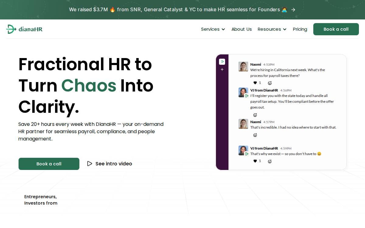Click the play triangle icon beside intro video
Image resolution: width=365 pixels, height=228 pixels.
point(89,164)
